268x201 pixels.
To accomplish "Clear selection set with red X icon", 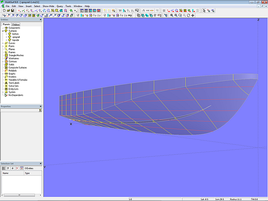I will pos(17,168).
